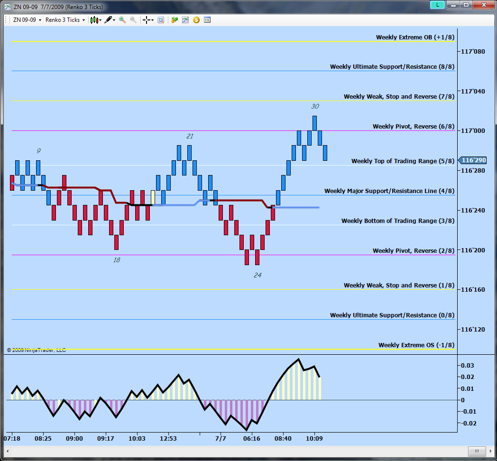The image size is (497, 461).
Task: Click the swing label 21 above bars
Action: pyautogui.click(x=189, y=136)
